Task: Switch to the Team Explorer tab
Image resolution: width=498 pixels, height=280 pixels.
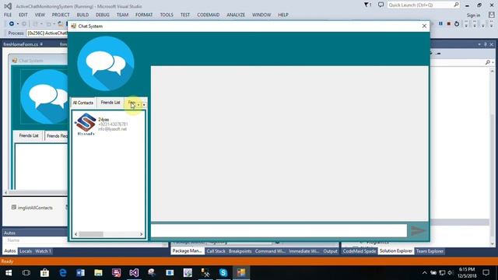Action: (x=430, y=251)
